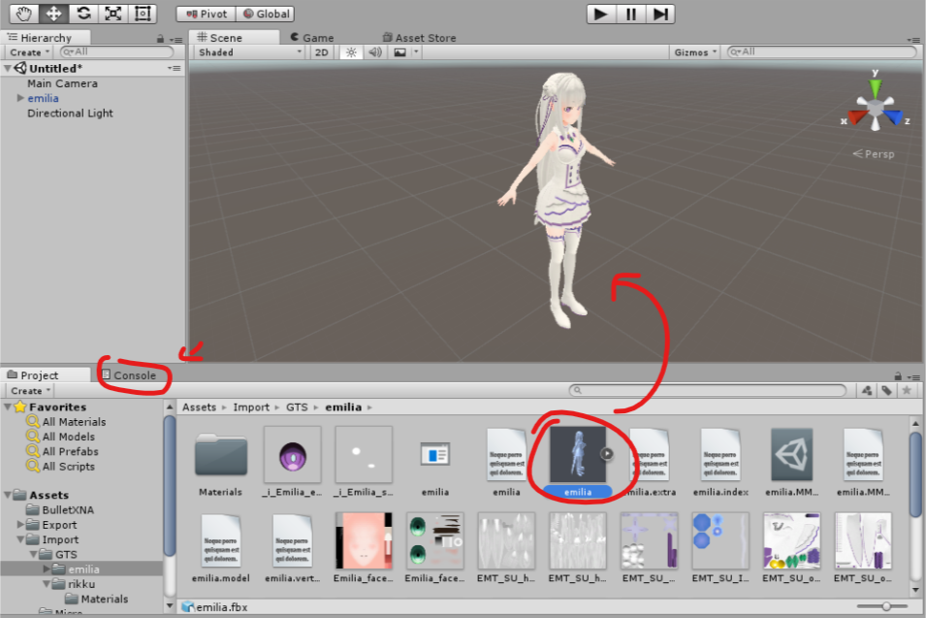The width and height of the screenshot is (926, 618).
Task: Click the Hierarchy search field
Action: click(x=117, y=52)
